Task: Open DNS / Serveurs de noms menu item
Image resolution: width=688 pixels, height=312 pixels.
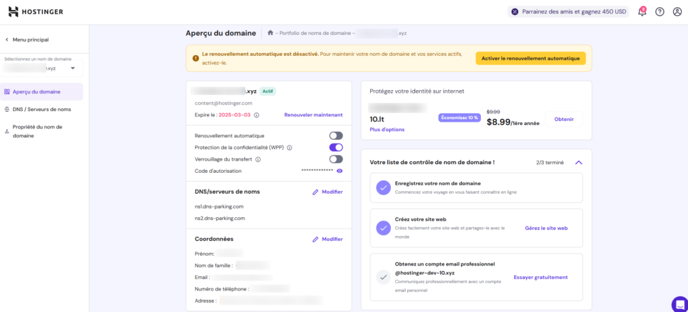Action: [42, 110]
